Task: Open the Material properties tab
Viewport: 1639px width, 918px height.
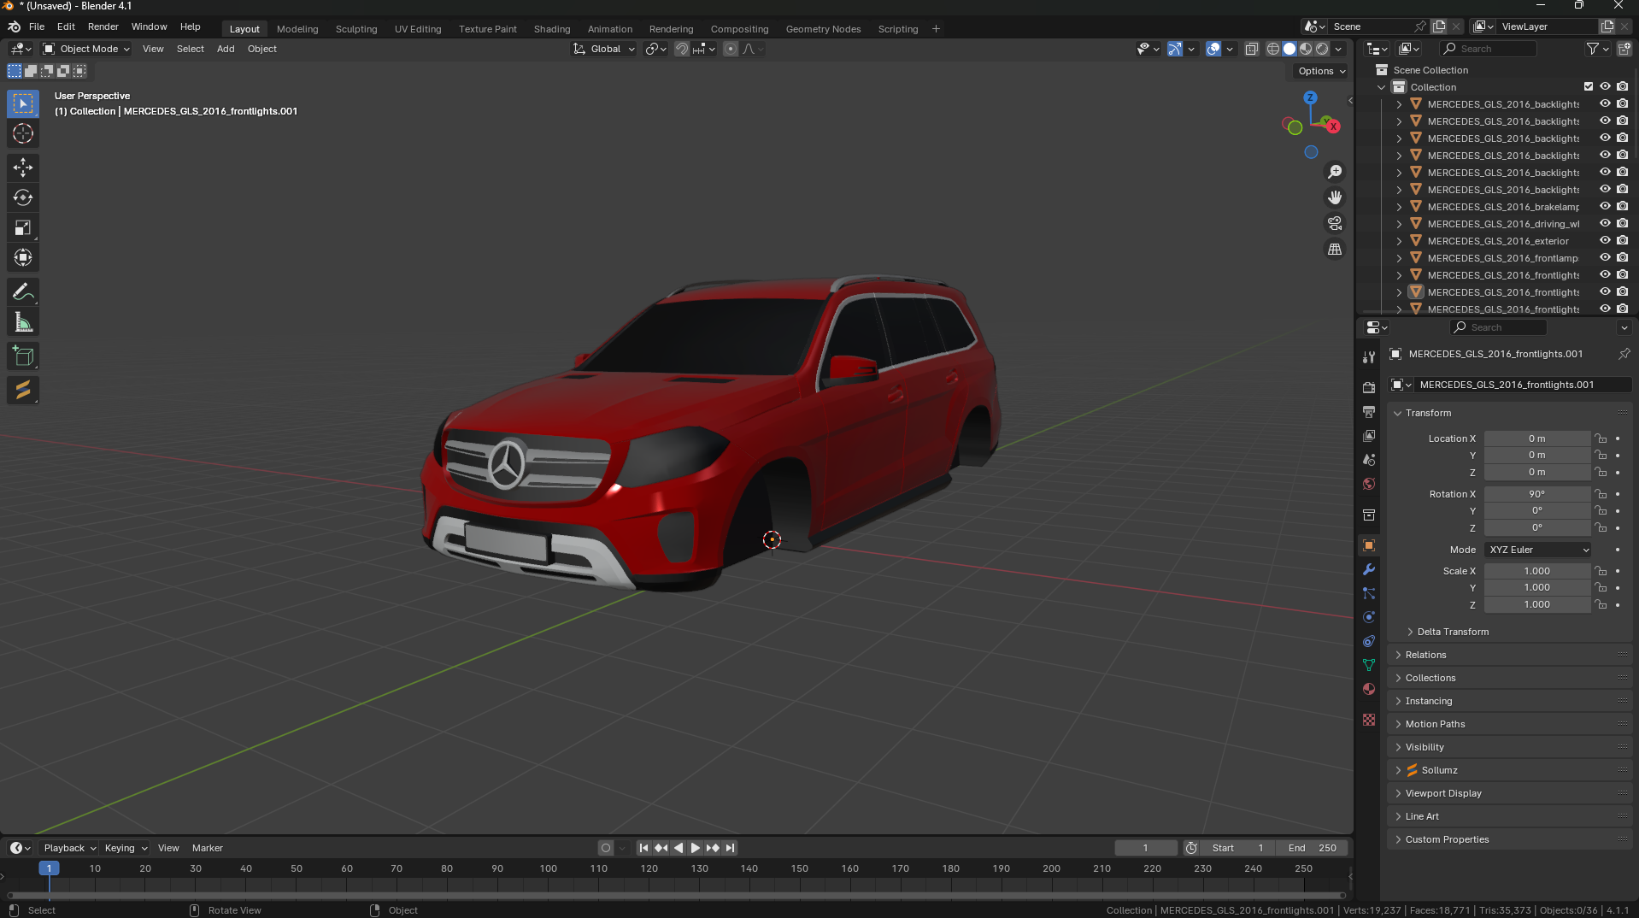Action: 1369,689
